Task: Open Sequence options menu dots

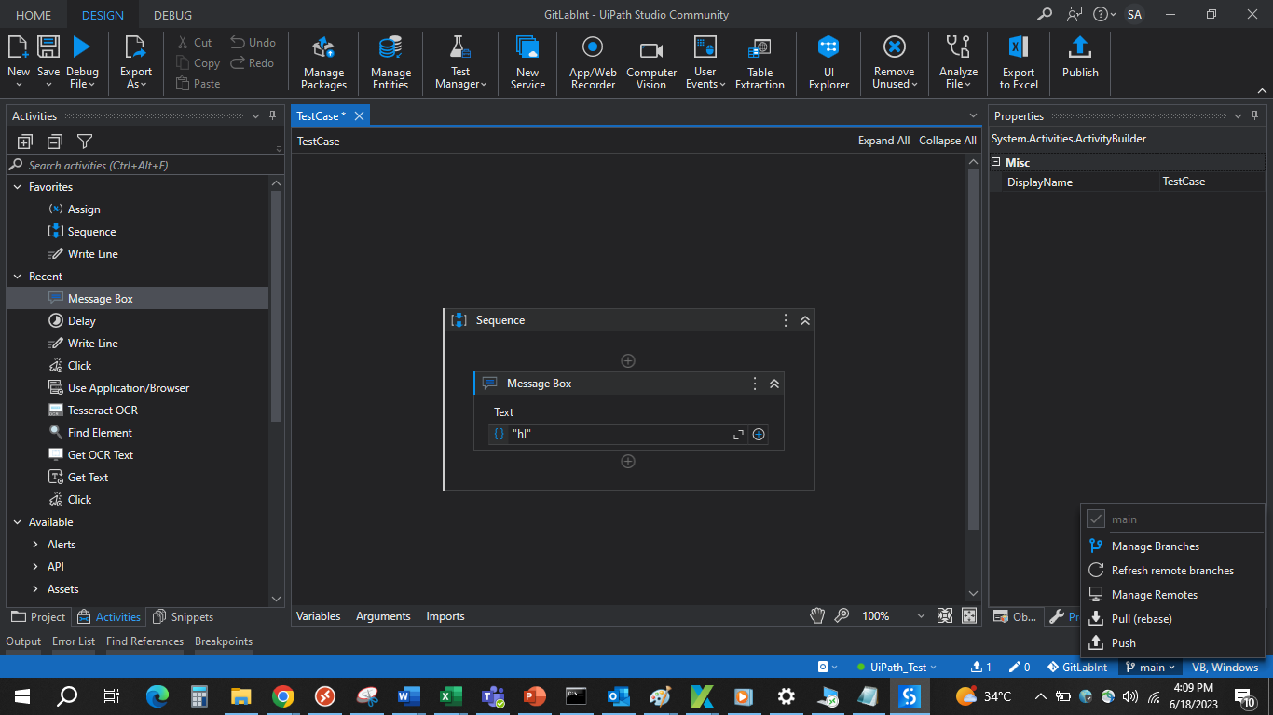Action: (786, 320)
